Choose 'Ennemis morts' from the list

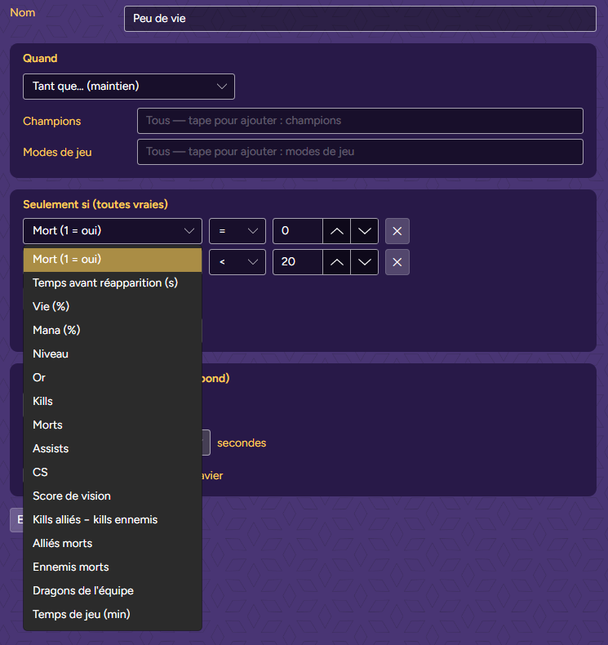113,567
